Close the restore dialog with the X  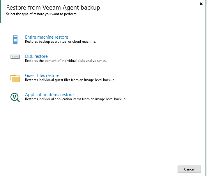click(x=201, y=4)
